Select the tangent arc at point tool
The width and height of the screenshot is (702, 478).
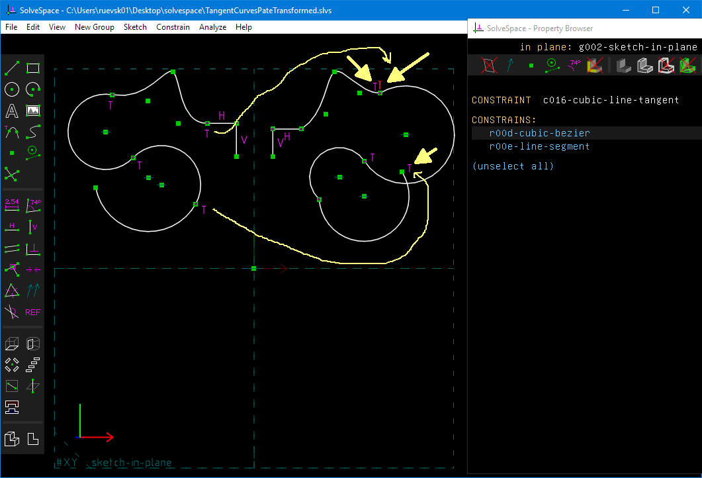tap(12, 131)
